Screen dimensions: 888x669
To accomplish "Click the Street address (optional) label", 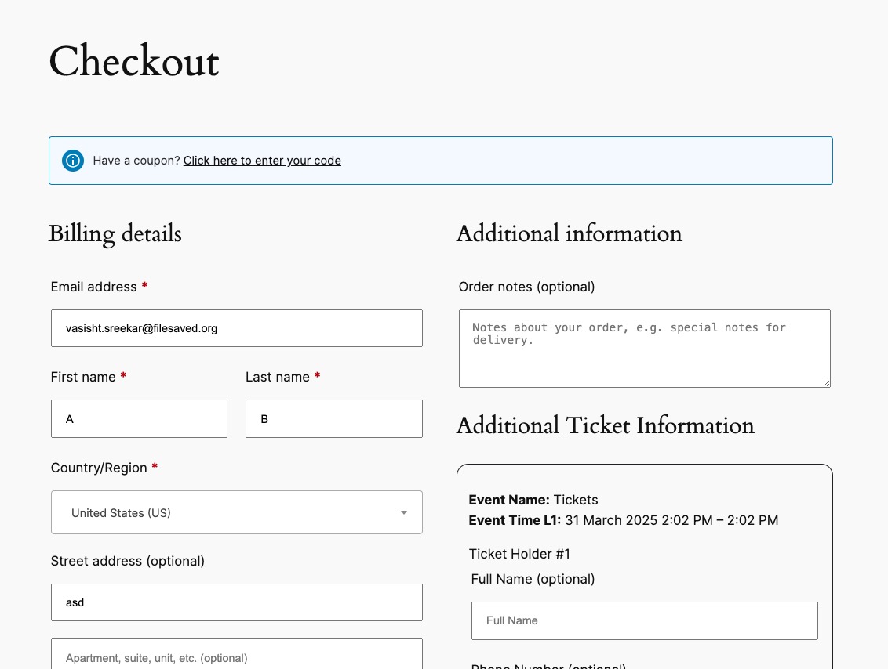I will [128, 561].
